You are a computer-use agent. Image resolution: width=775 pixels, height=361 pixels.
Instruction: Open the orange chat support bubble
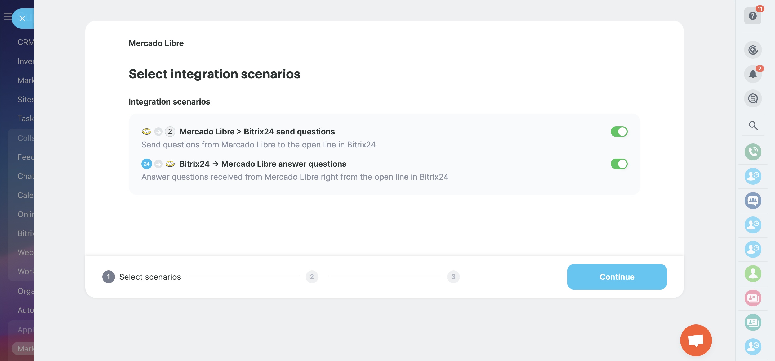(x=696, y=340)
